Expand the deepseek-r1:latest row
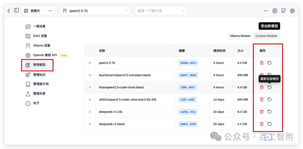 [90, 124]
